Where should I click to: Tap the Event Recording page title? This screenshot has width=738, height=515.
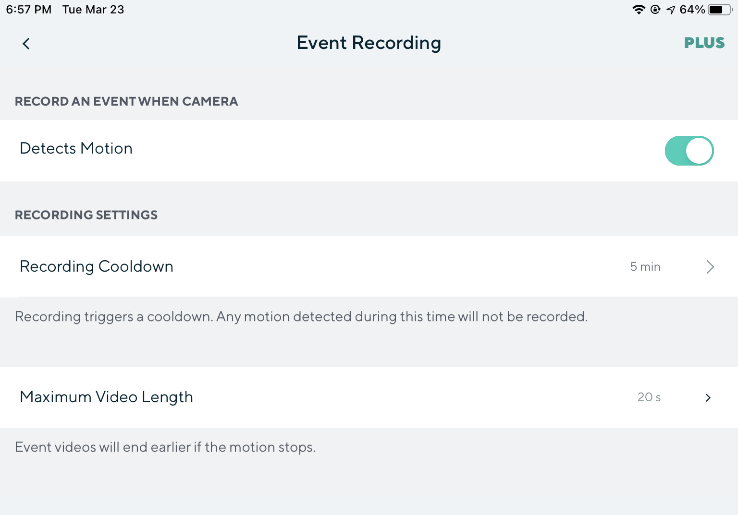[369, 43]
